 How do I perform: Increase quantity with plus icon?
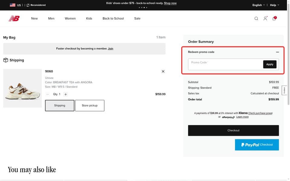(66, 94)
